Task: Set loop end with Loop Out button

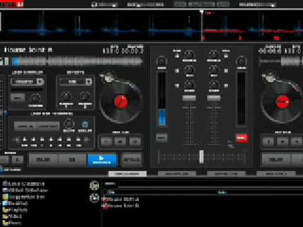Action: pyautogui.click(x=48, y=126)
